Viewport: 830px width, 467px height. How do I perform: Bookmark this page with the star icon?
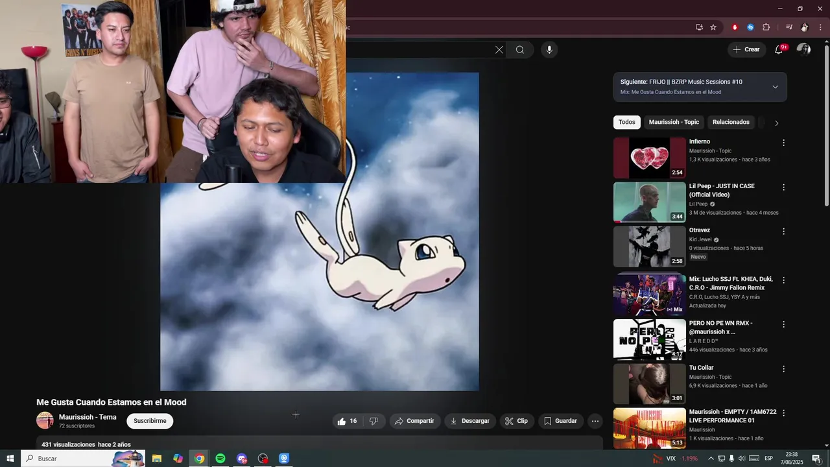pyautogui.click(x=713, y=27)
